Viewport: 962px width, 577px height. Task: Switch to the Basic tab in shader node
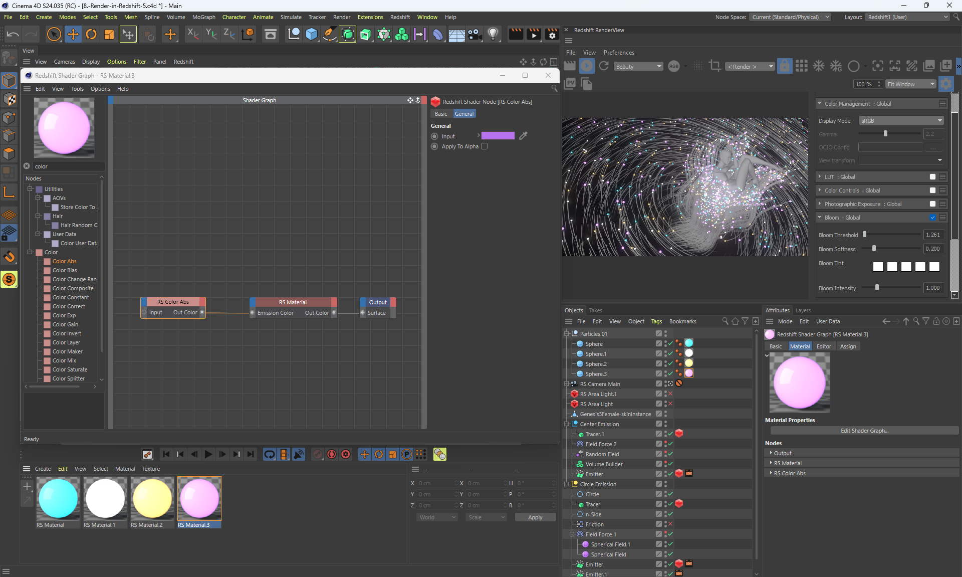(441, 114)
